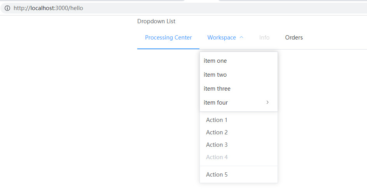Collapse the Workspace submenu using its arrow
This screenshot has width=367, height=194.
(x=241, y=38)
